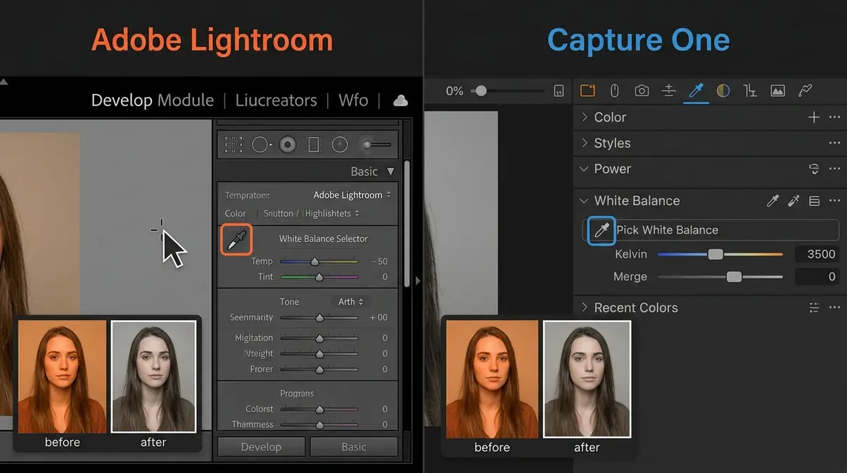The width and height of the screenshot is (847, 473).
Task: Expand the Recent Colors section
Action: point(585,308)
